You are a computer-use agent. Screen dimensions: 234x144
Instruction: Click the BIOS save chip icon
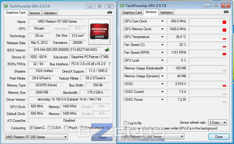[107, 49]
